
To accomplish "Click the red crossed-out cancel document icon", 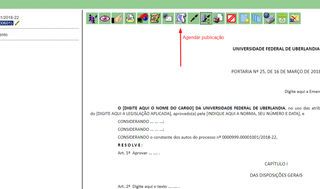I will (x=231, y=18).
